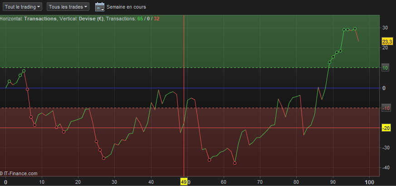The height and width of the screenshot is (186, 396).
Task: Select the red -10 threshold label
Action: tap(386, 108)
